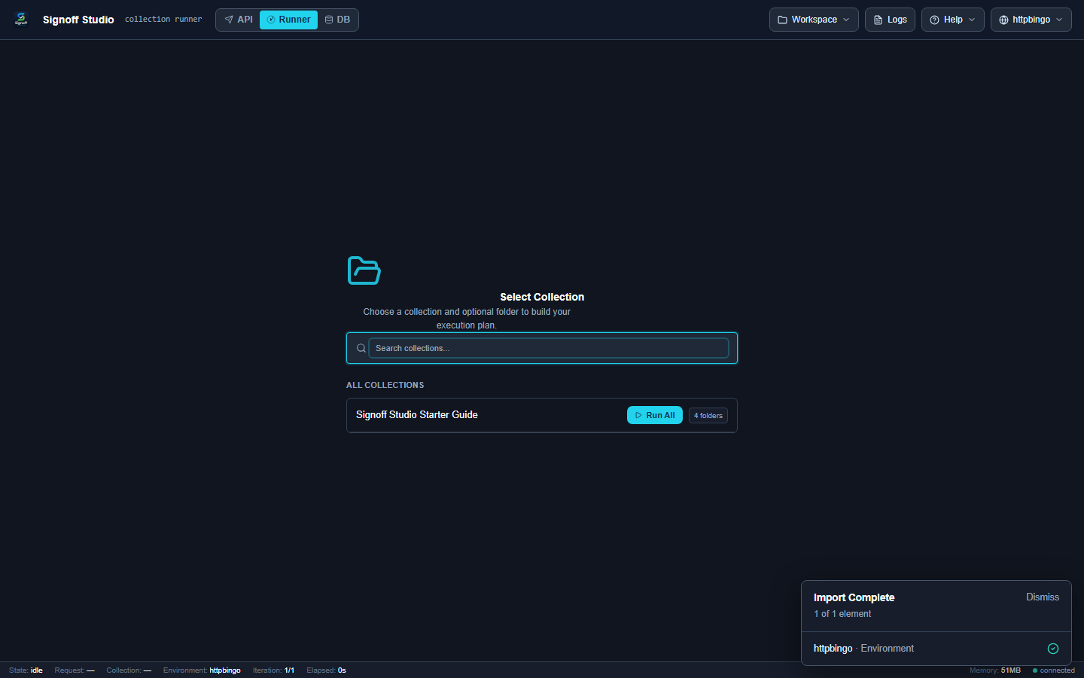Switch to the API tab
This screenshot has width=1084, height=678.
point(239,20)
